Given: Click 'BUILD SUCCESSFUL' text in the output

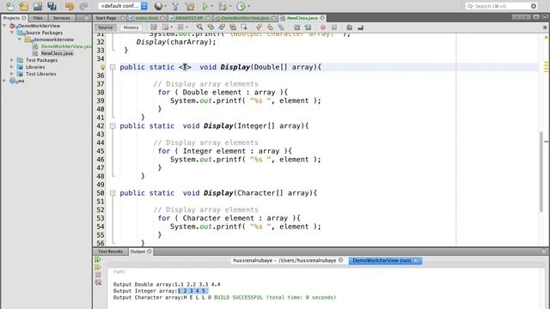Looking at the screenshot, I should (238, 298).
